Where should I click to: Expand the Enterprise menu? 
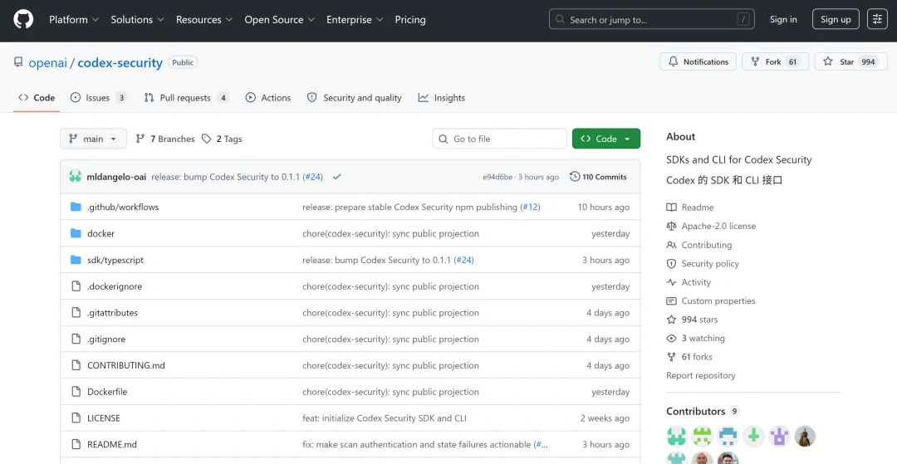click(355, 19)
